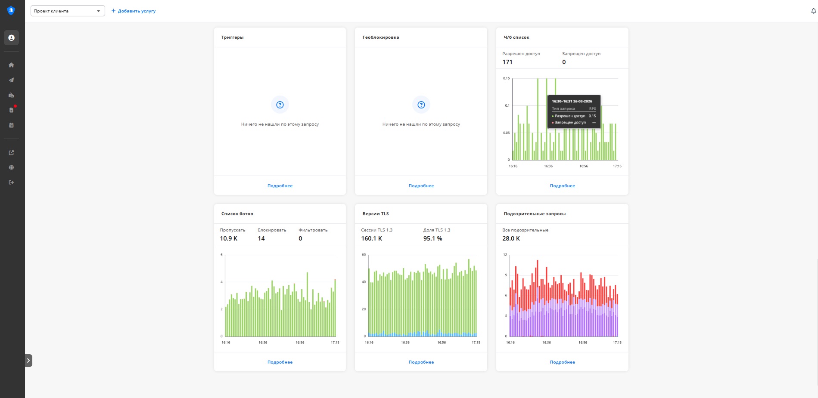
Task: Open the user profile icon in sidebar
Action: click(12, 38)
